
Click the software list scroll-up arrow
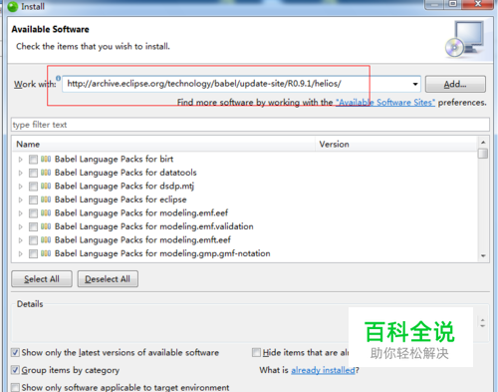(x=483, y=143)
